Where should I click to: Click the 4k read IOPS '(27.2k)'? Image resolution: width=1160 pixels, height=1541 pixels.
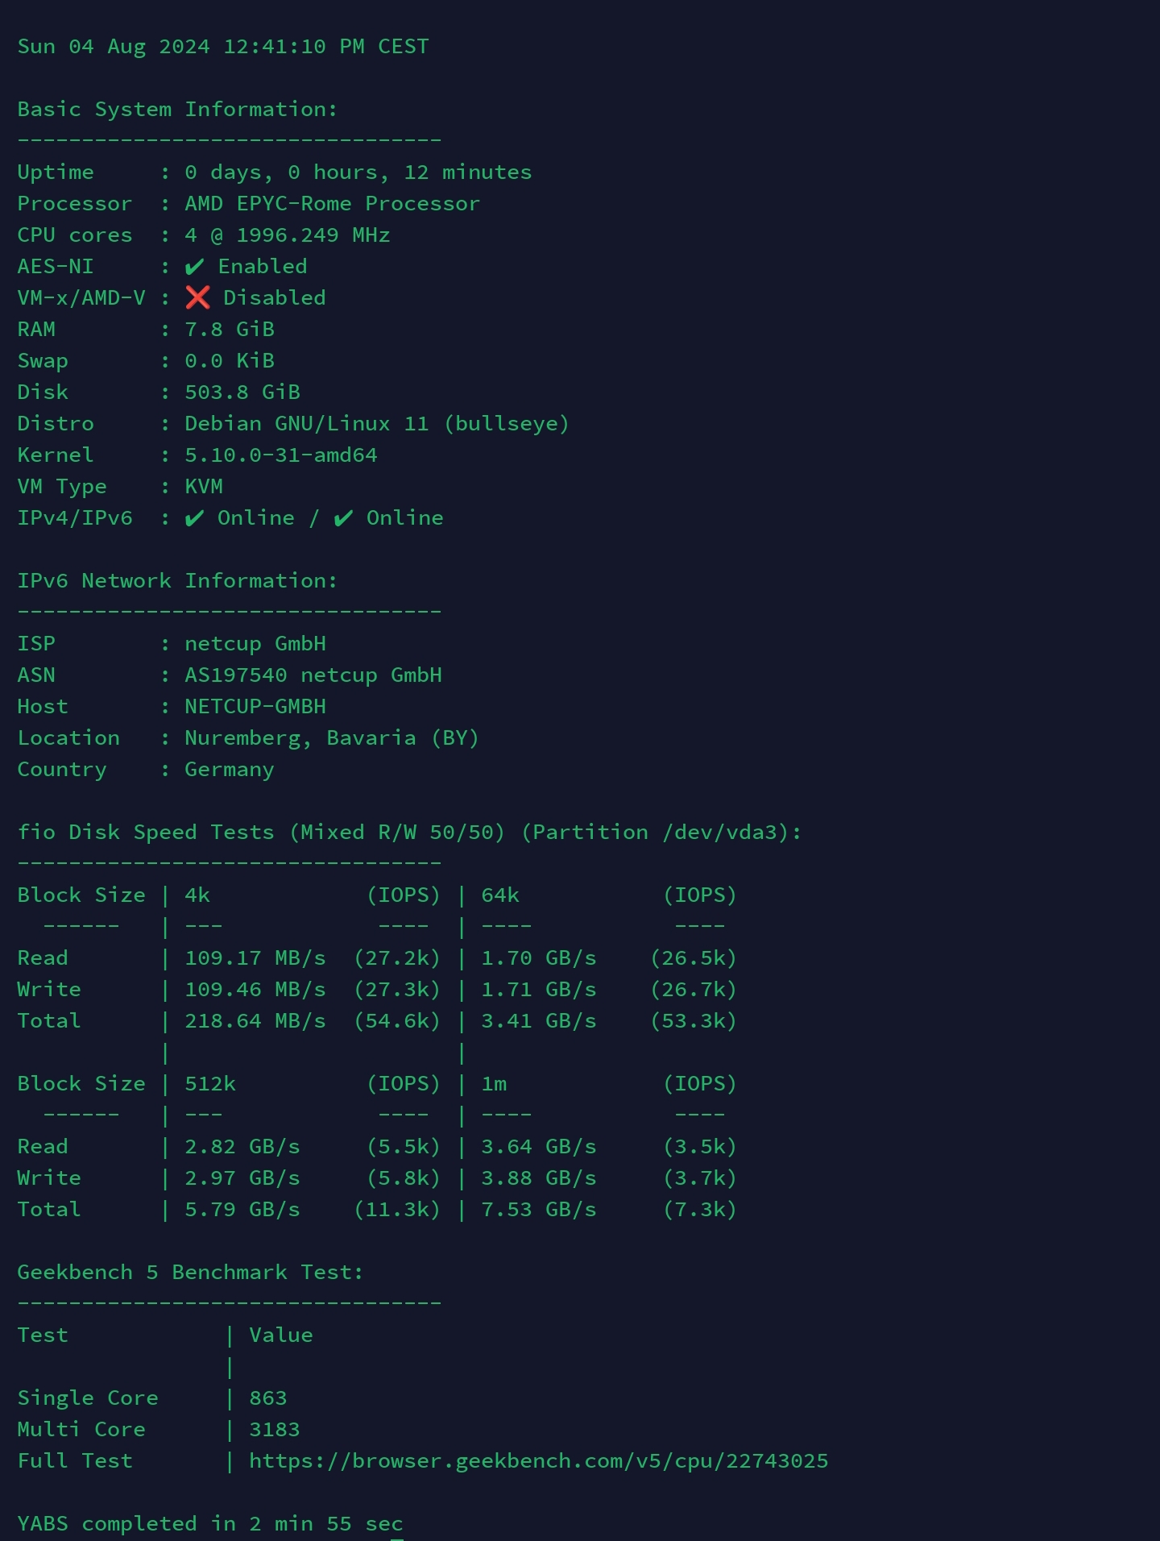click(x=398, y=958)
